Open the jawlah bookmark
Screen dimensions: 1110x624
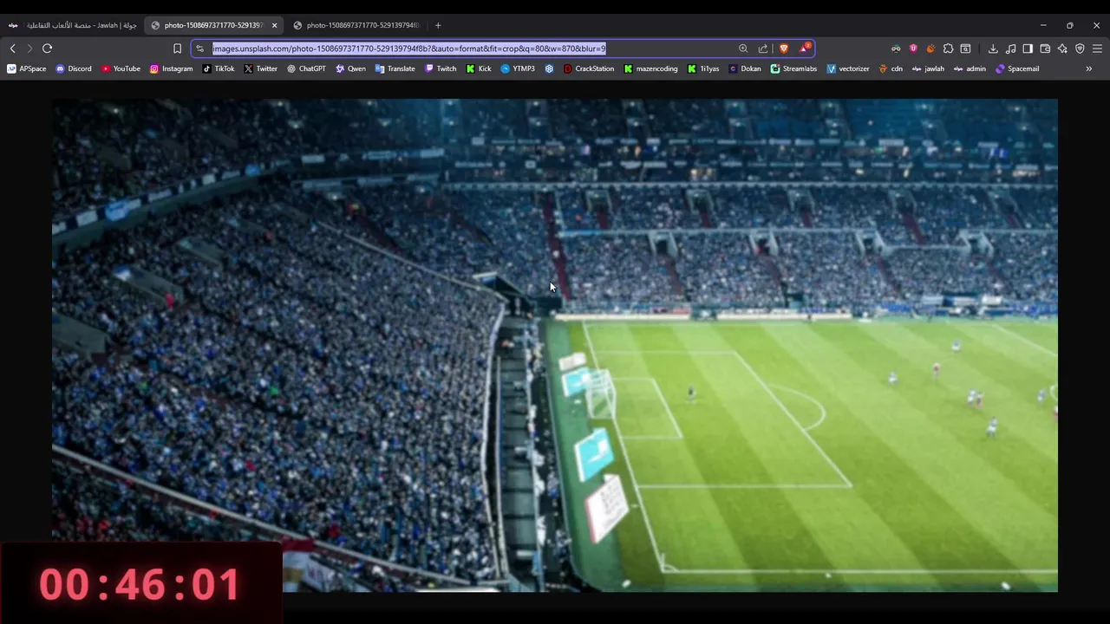(x=928, y=68)
